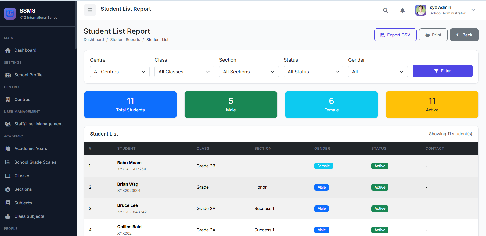Go to Class Subjects menu item

pos(29,216)
